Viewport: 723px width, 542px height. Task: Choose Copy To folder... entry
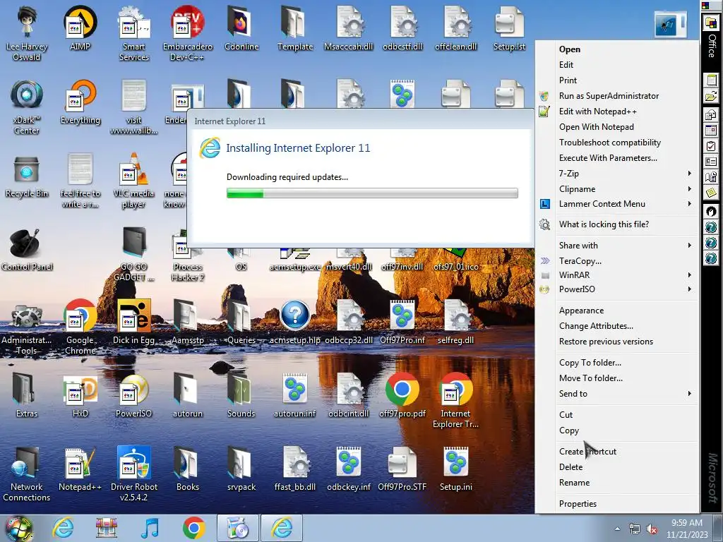coord(617,363)
